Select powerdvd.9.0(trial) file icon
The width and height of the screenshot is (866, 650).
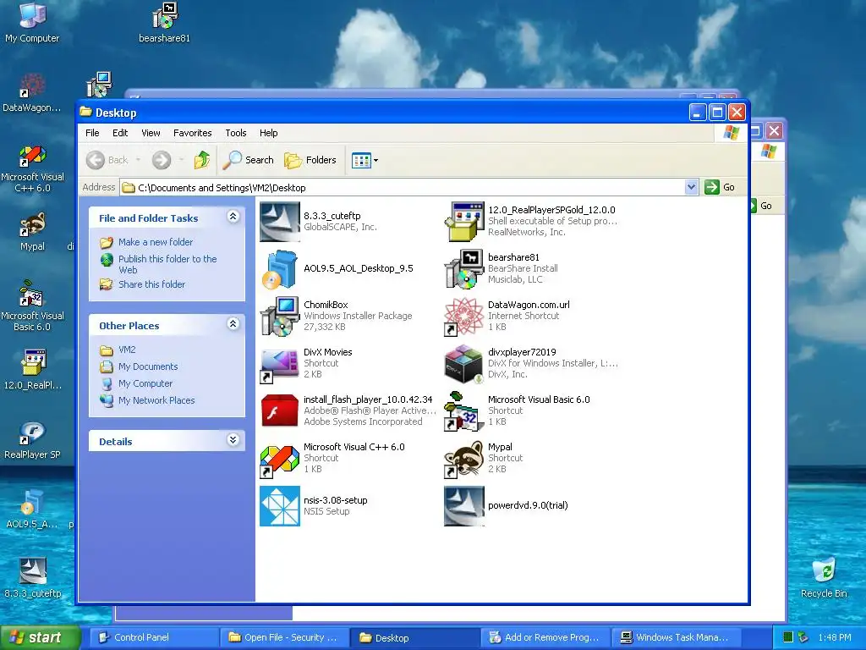point(464,506)
